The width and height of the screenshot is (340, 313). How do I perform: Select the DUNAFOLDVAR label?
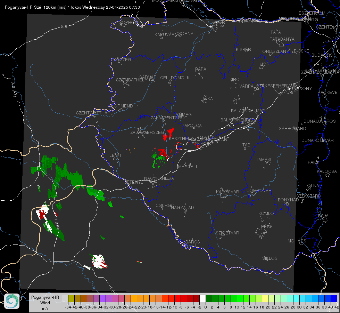[x=317, y=140]
